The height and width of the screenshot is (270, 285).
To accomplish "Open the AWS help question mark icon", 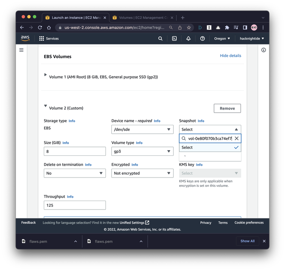I will [202, 38].
